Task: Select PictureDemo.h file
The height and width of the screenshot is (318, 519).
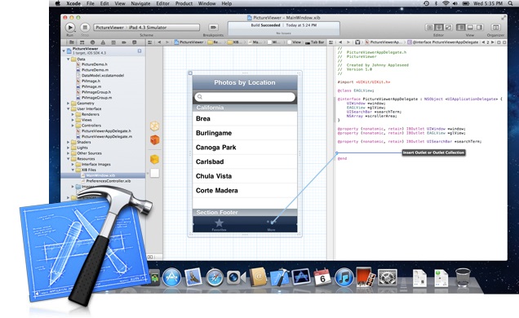Action: [95, 64]
